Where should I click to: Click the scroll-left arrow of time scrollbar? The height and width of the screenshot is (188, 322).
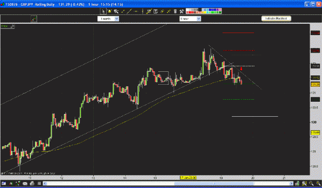click(x=45, y=183)
